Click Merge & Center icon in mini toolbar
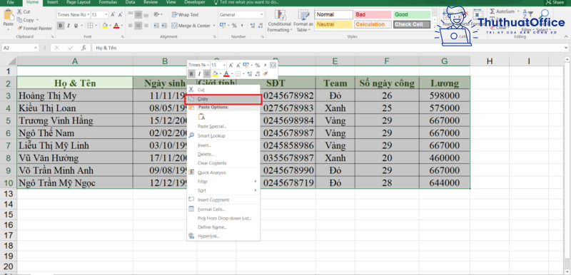The image size is (571, 275). [273, 65]
